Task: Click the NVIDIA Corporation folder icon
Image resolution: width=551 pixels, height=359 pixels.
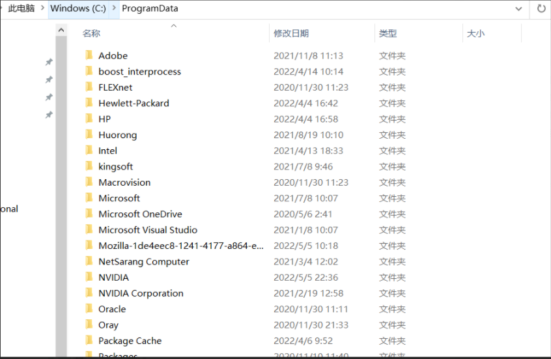Action: 89,293
